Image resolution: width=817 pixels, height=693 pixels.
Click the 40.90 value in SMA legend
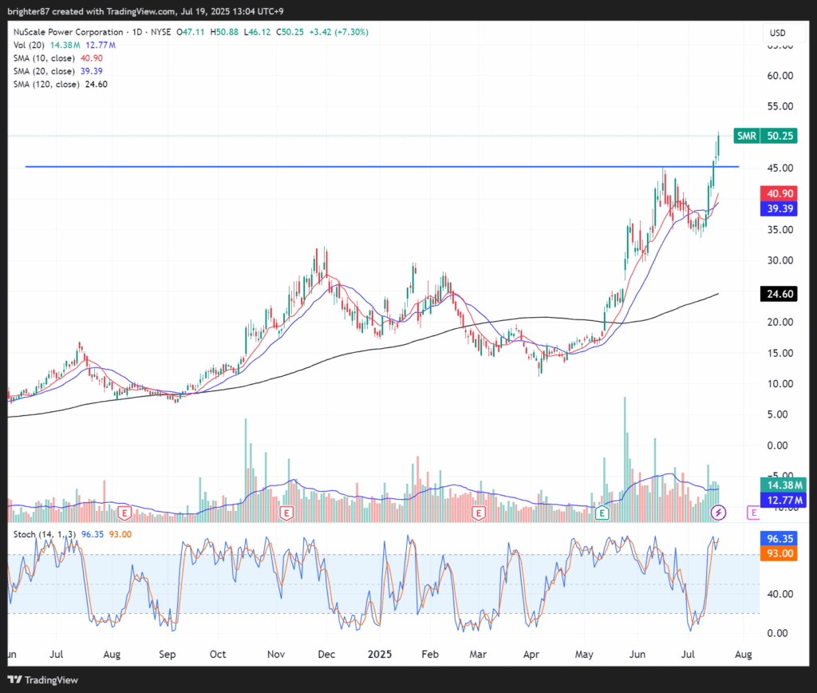[91, 57]
